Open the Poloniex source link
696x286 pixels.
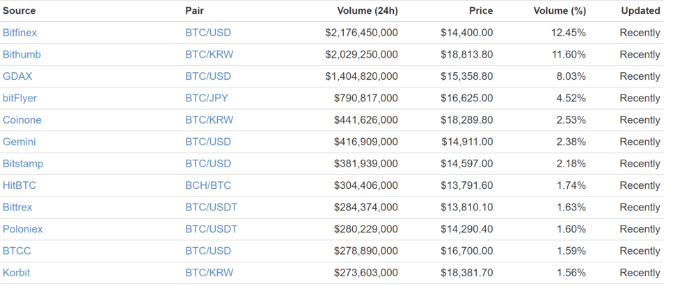[23, 229]
